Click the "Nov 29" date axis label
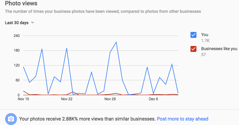Image resolution: width=239 pixels, height=125 pixels. point(110,99)
